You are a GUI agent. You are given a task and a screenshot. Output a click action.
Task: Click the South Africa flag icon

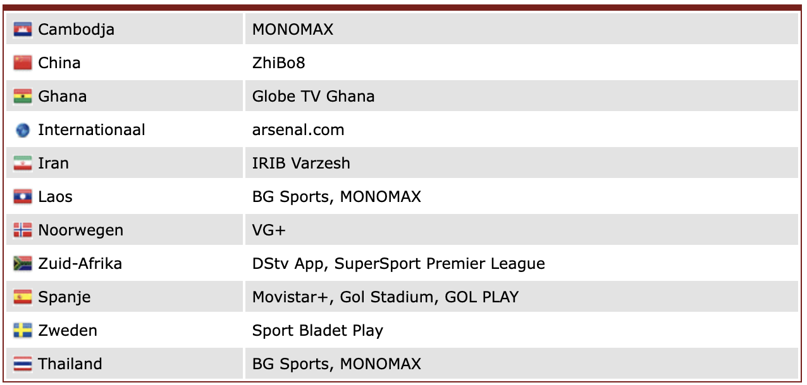pyautogui.click(x=23, y=264)
